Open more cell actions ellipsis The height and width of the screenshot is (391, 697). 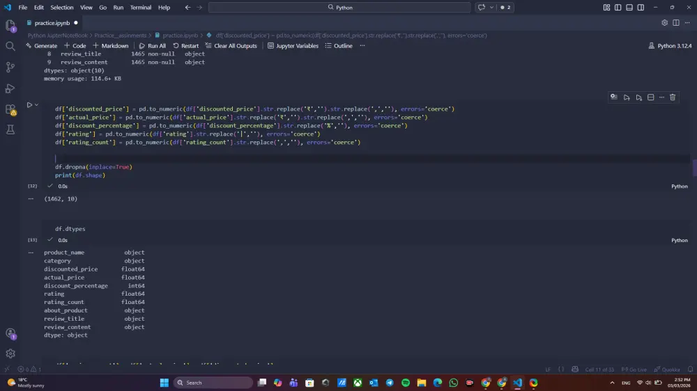(662, 97)
